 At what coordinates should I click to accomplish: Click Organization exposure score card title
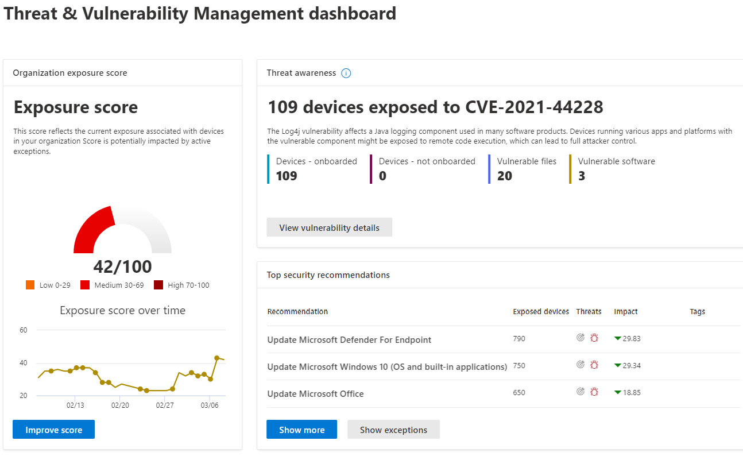(x=70, y=73)
